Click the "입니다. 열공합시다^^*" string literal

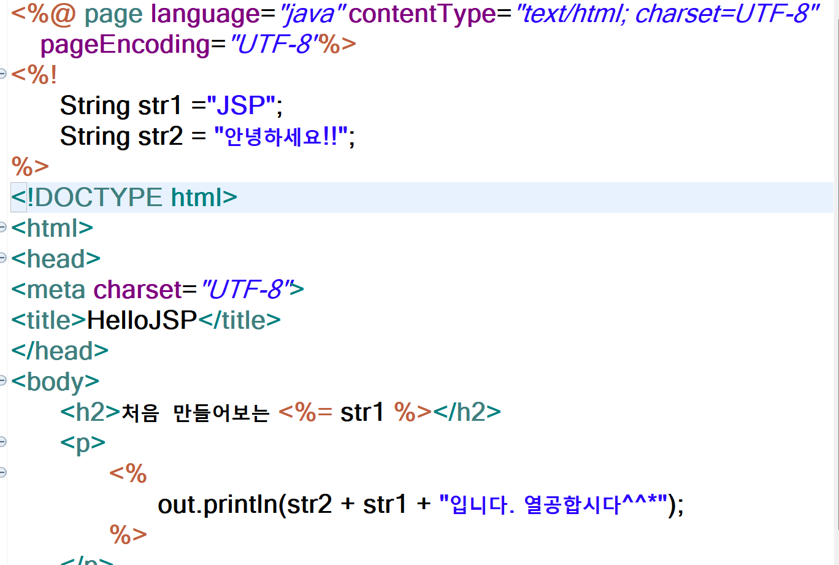pyautogui.click(x=553, y=504)
